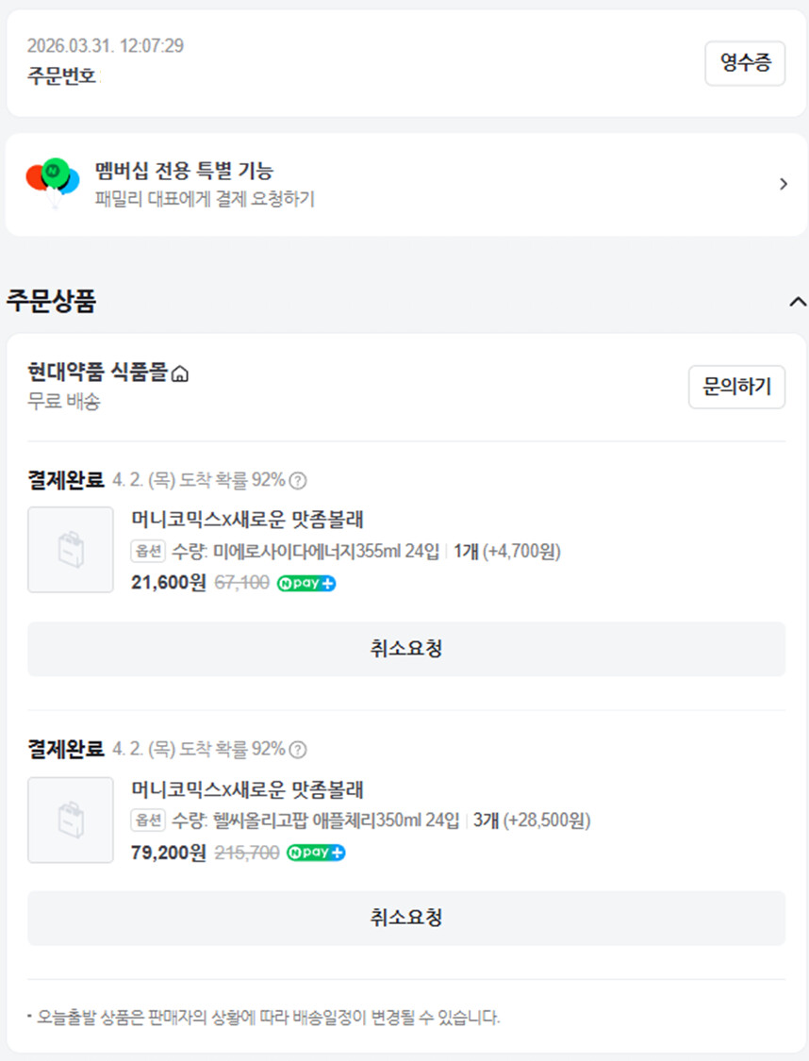Click the 옵션 tag on the 헬씨올리고팝 item

tap(149, 821)
